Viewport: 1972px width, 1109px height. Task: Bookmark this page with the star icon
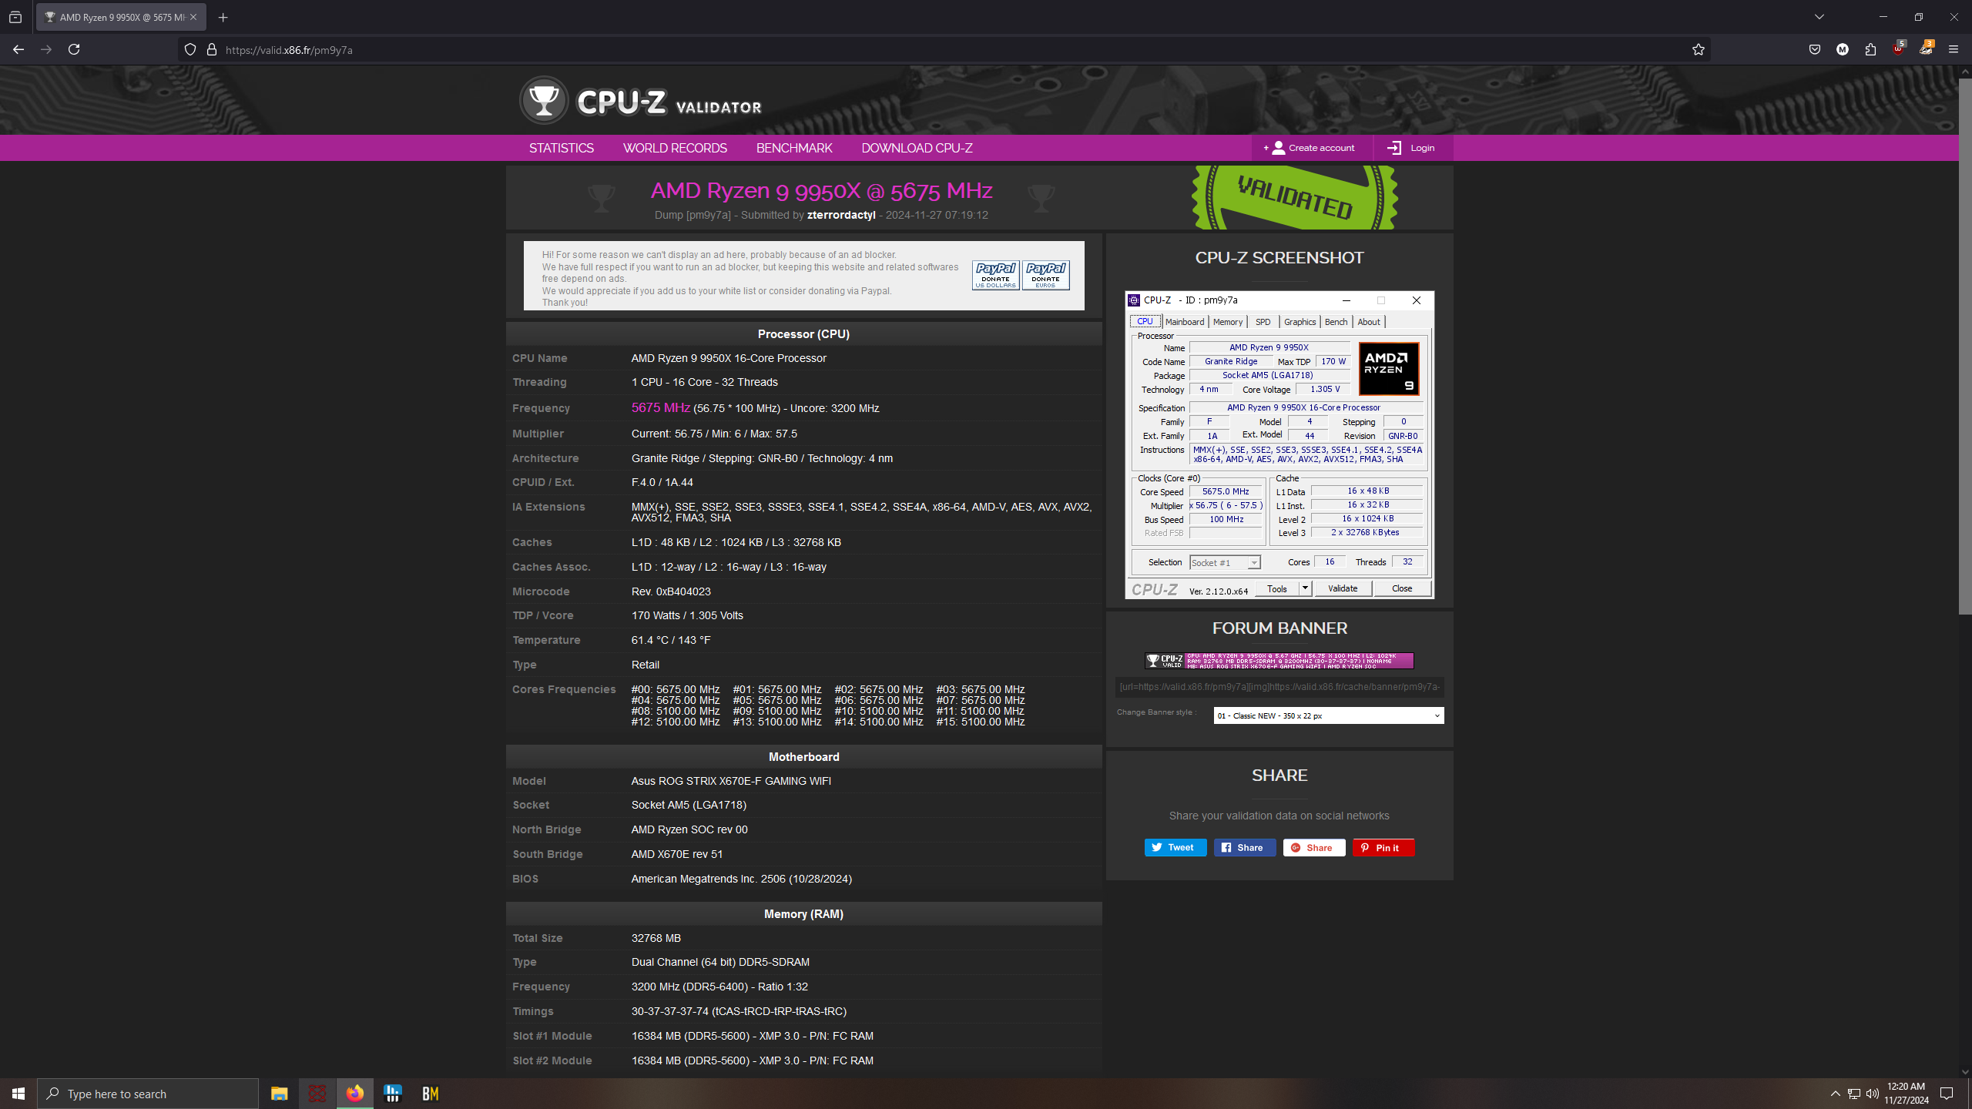coord(1699,49)
